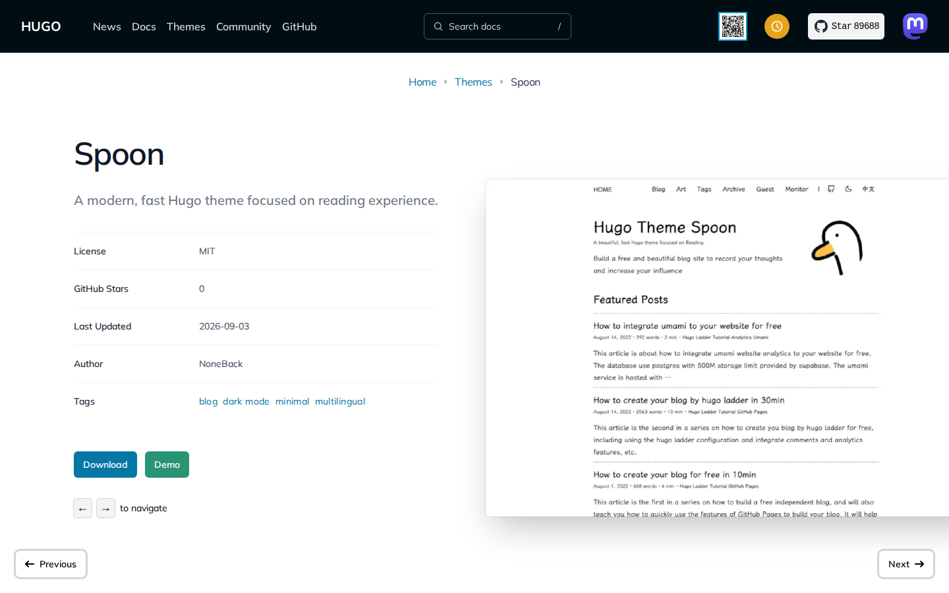Image resolution: width=949 pixels, height=593 pixels.
Task: Click the Download button
Action: point(105,465)
